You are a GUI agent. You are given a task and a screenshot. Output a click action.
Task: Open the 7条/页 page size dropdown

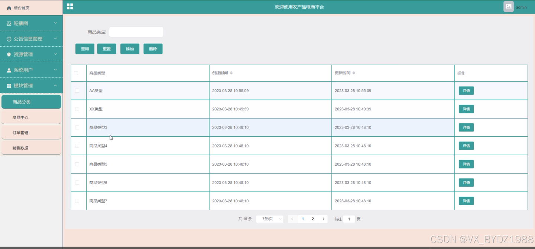coord(270,219)
